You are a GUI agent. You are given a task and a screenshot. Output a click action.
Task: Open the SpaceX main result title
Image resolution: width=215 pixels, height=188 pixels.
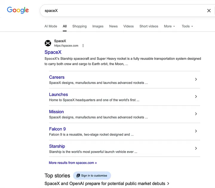click(53, 52)
